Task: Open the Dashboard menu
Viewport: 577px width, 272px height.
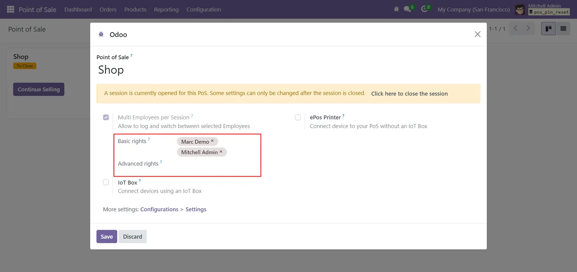Action: pyautogui.click(x=78, y=9)
